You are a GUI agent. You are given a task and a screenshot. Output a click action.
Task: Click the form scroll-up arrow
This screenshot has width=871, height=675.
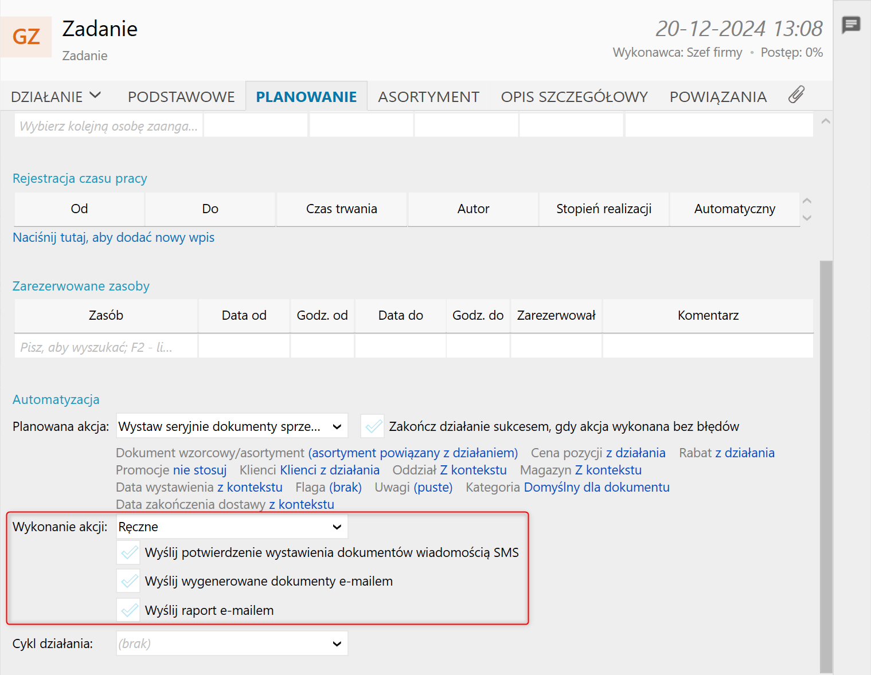point(826,121)
